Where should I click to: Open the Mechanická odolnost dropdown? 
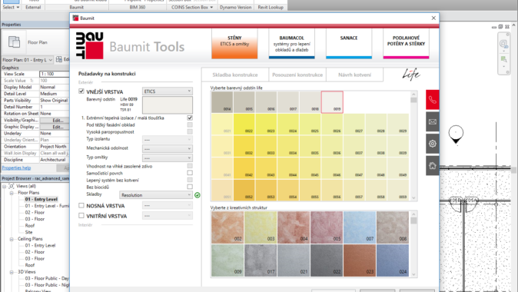[168, 149]
